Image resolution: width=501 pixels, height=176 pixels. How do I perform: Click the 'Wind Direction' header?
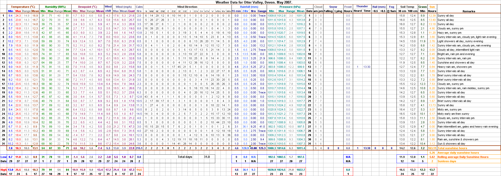tap(187, 7)
